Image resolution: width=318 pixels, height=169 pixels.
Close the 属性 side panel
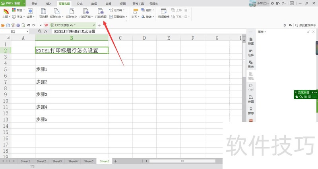(x=313, y=32)
